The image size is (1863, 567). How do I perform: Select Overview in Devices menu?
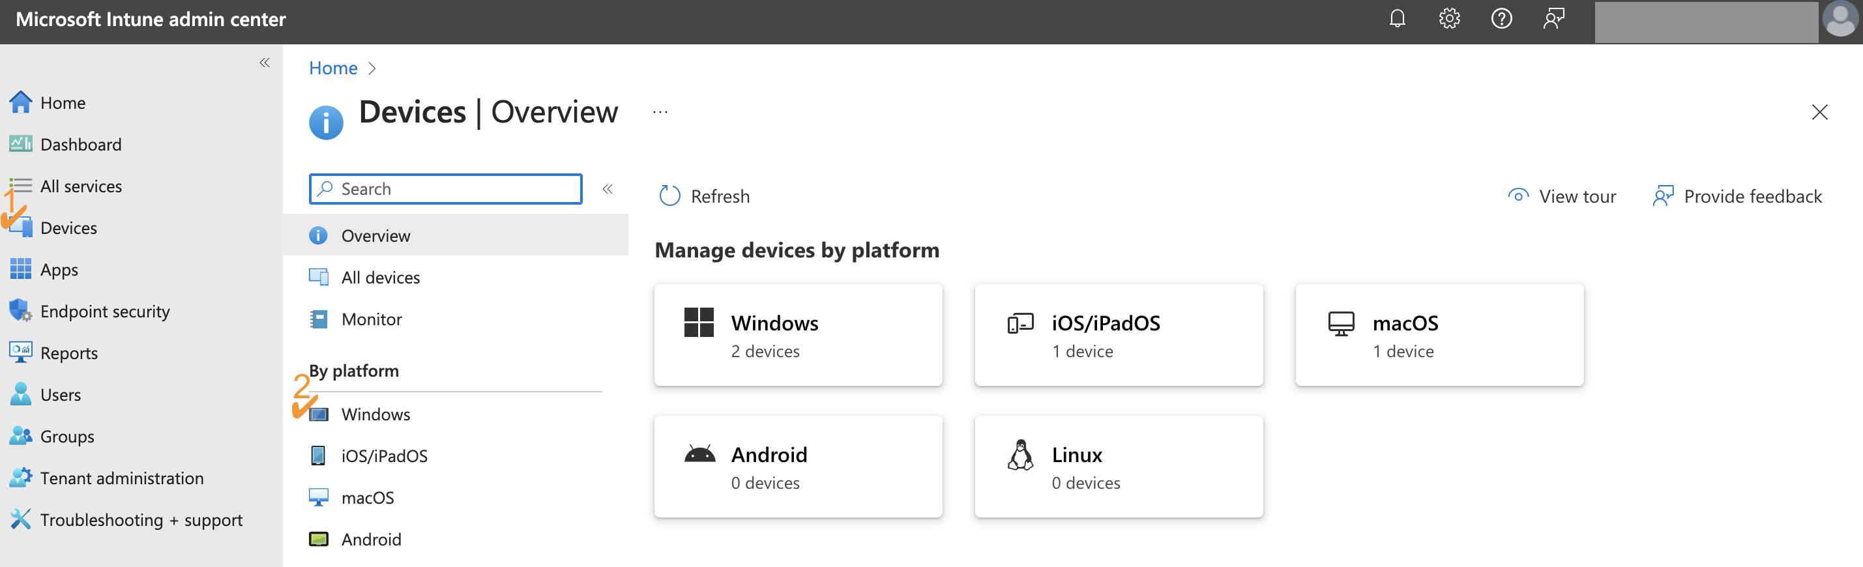[x=456, y=236]
